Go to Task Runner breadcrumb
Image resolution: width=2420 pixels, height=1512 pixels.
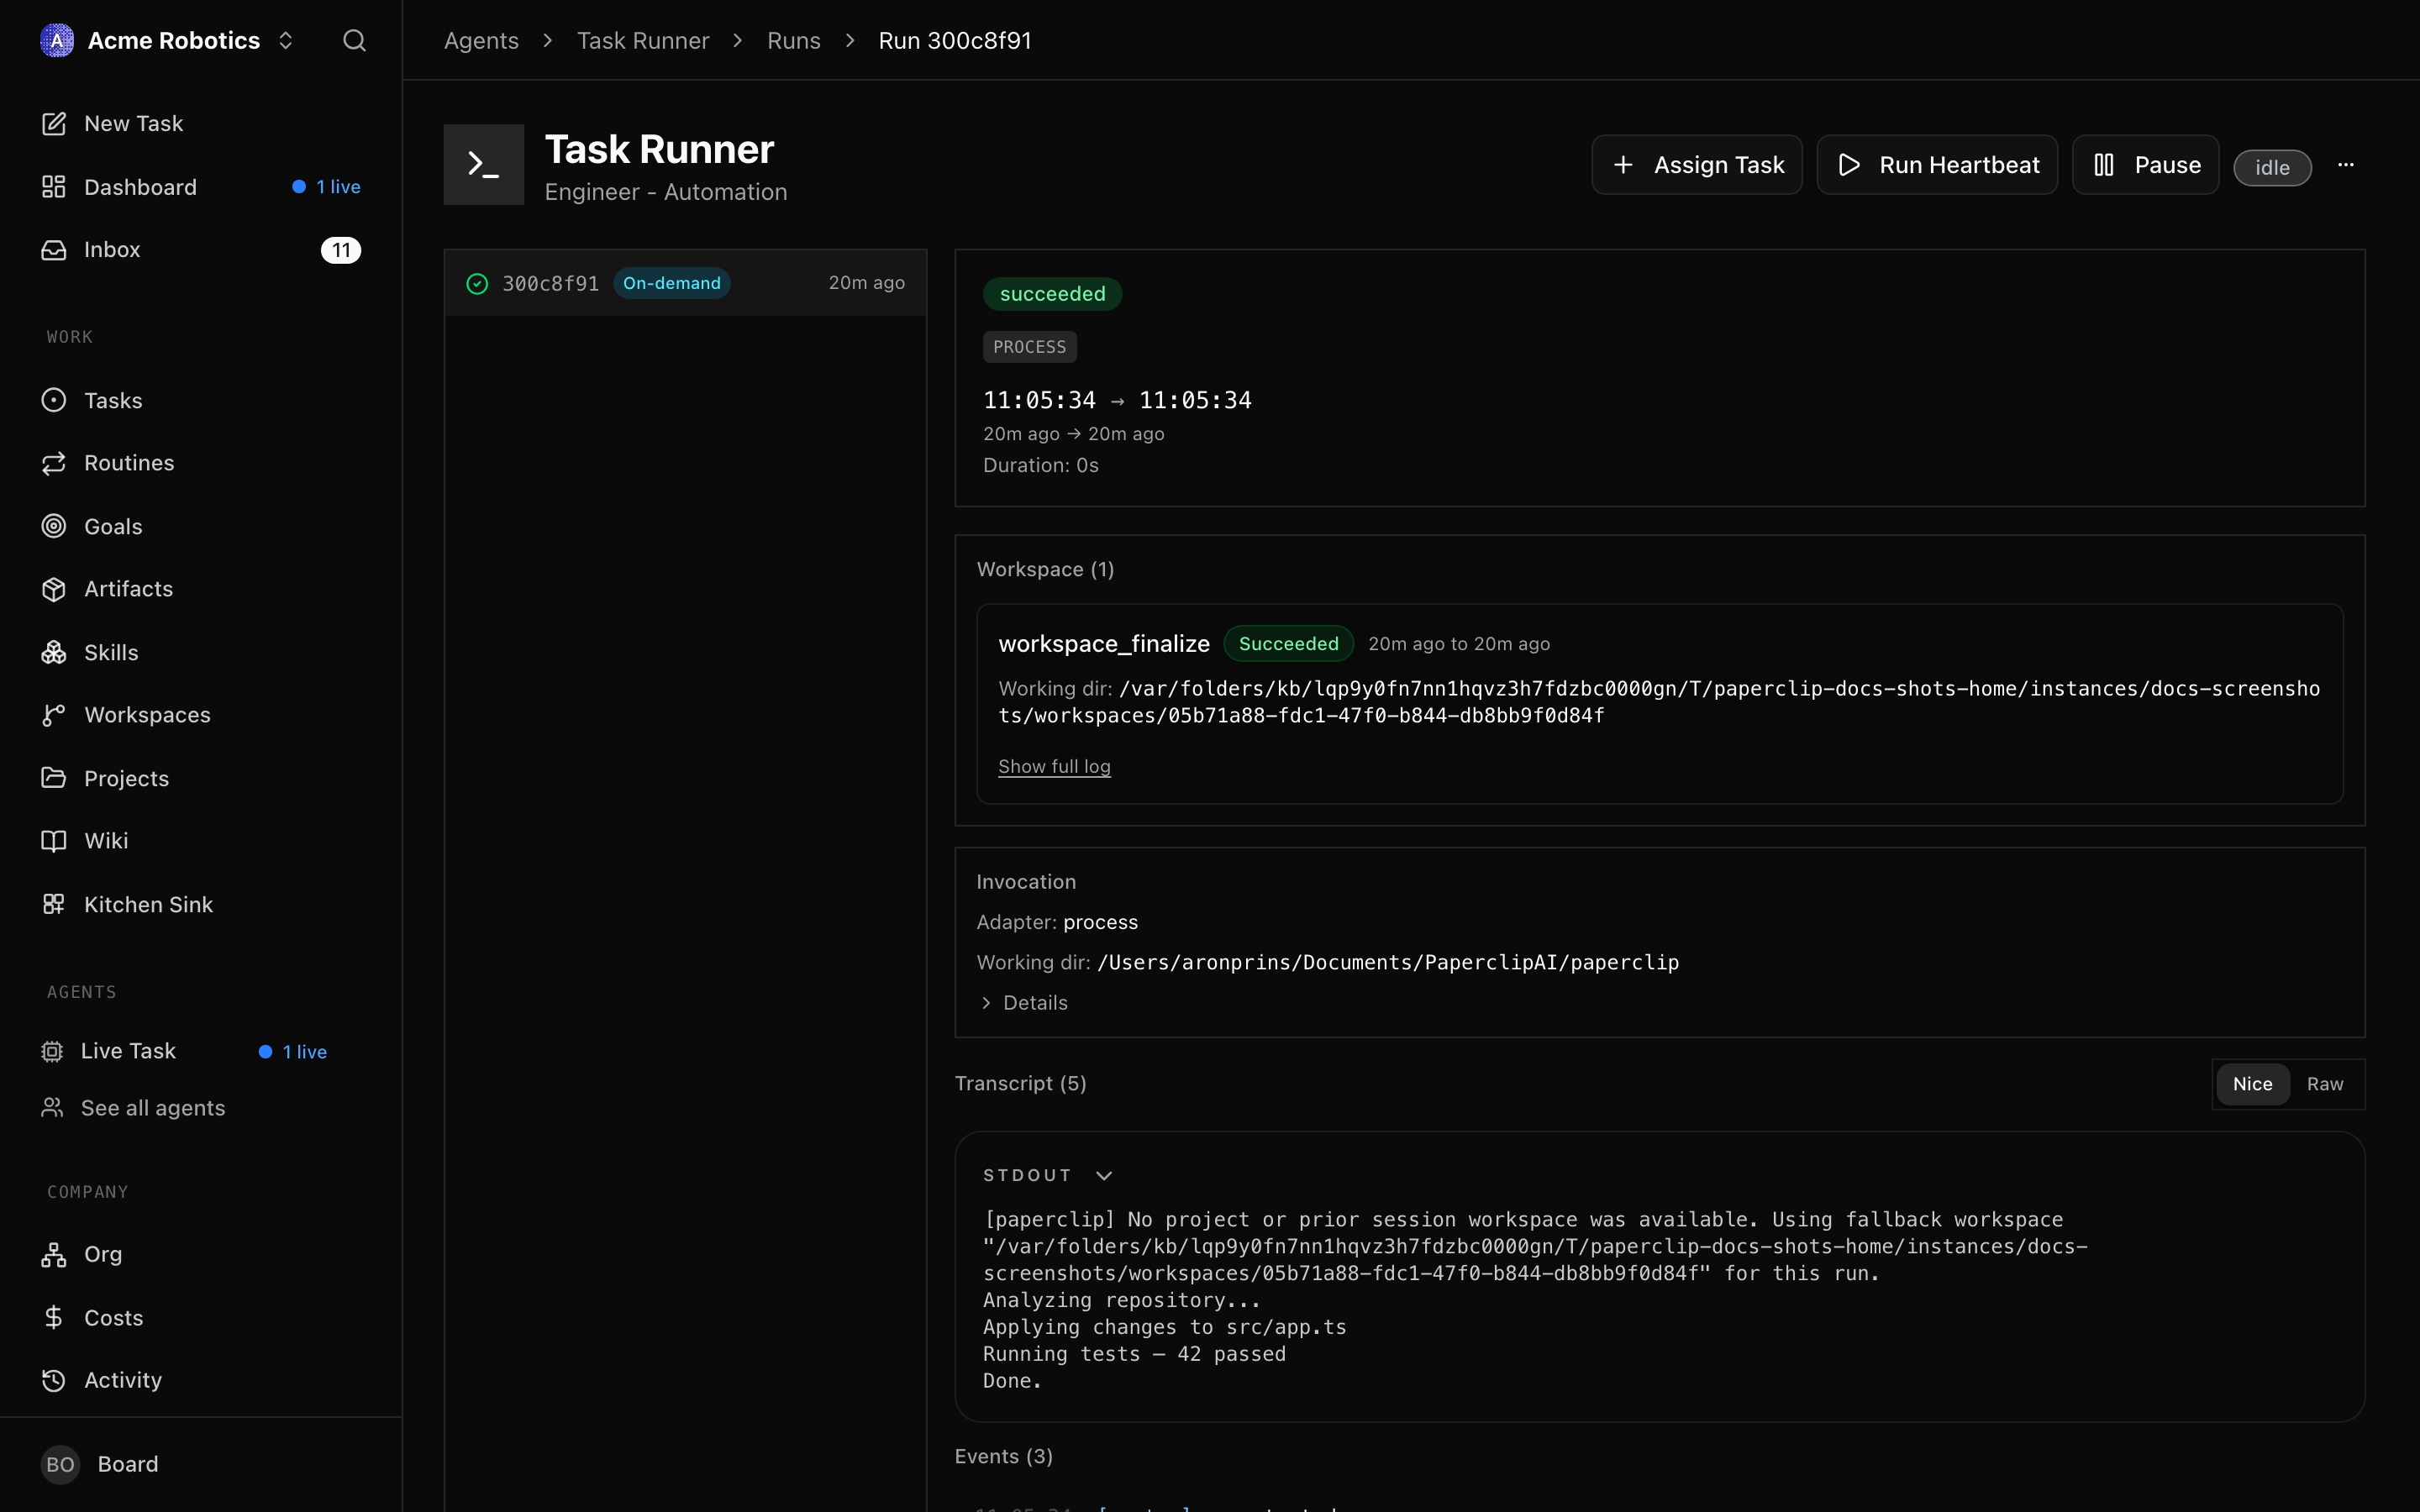(x=643, y=40)
